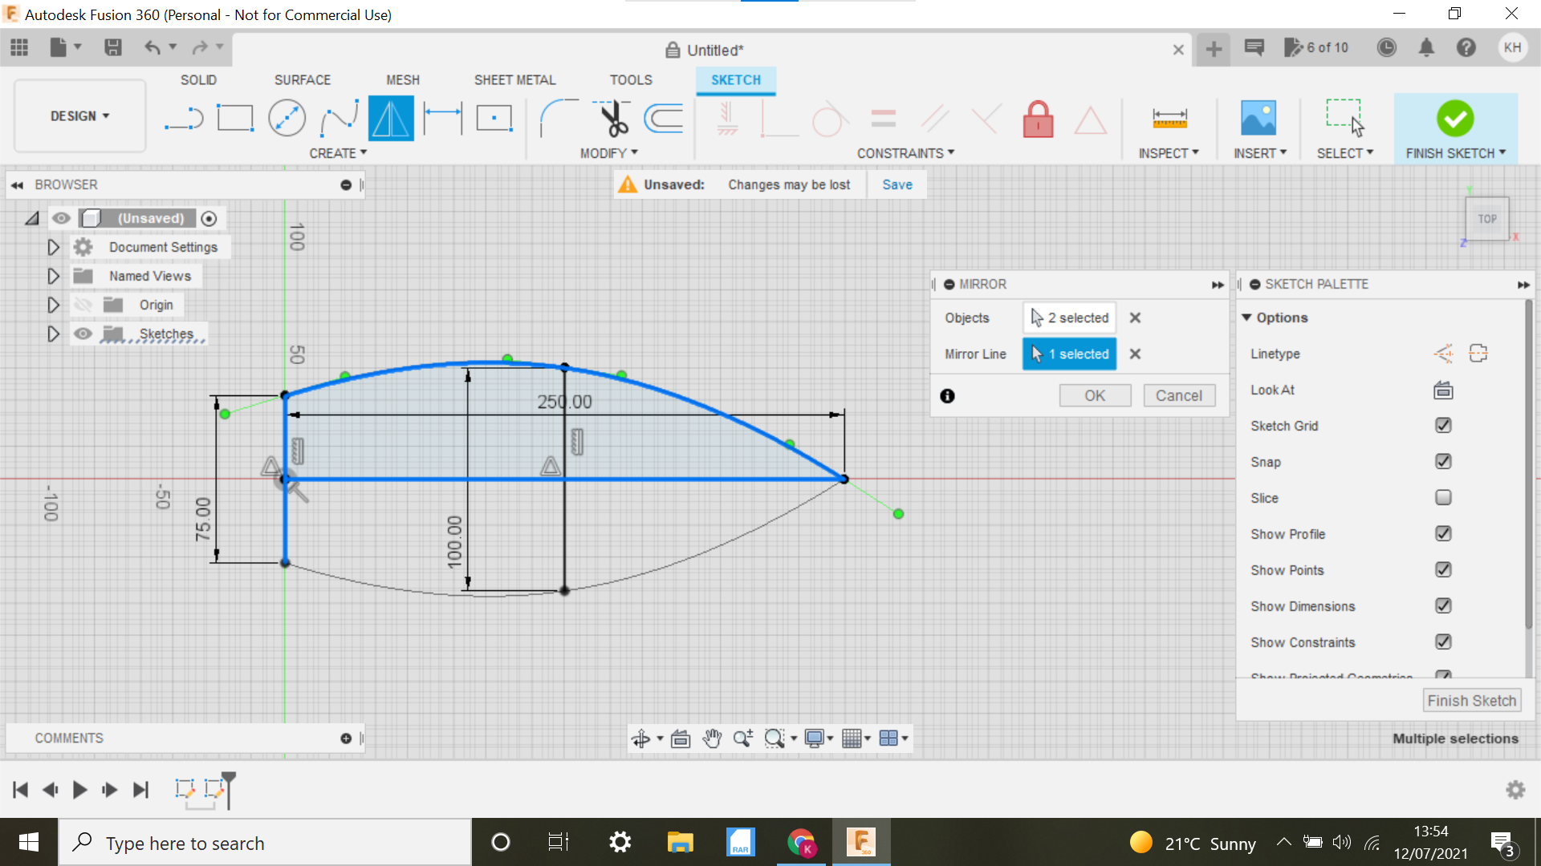Expand the Sketches tree item
The image size is (1541, 866).
click(x=53, y=334)
